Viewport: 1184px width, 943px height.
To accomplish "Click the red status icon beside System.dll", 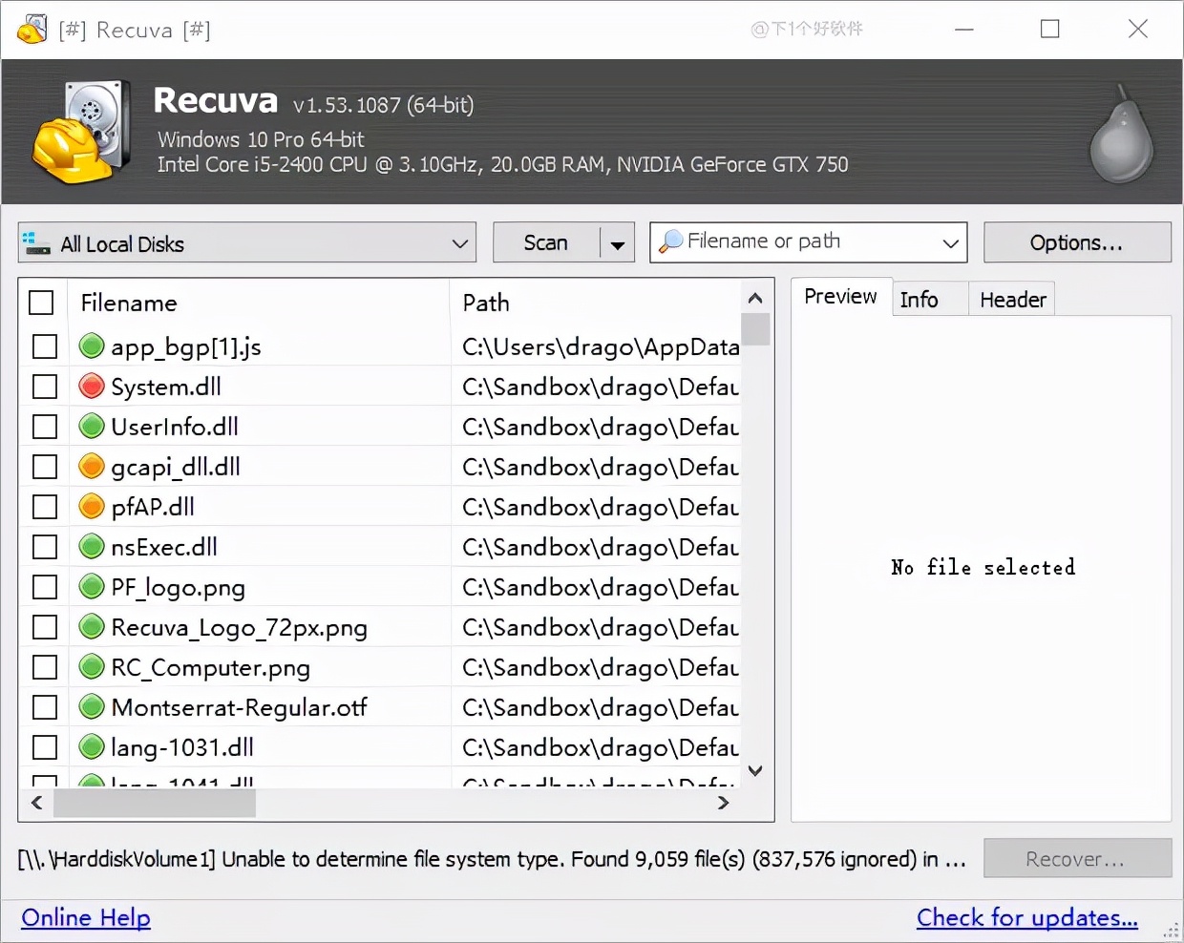I will coord(92,387).
